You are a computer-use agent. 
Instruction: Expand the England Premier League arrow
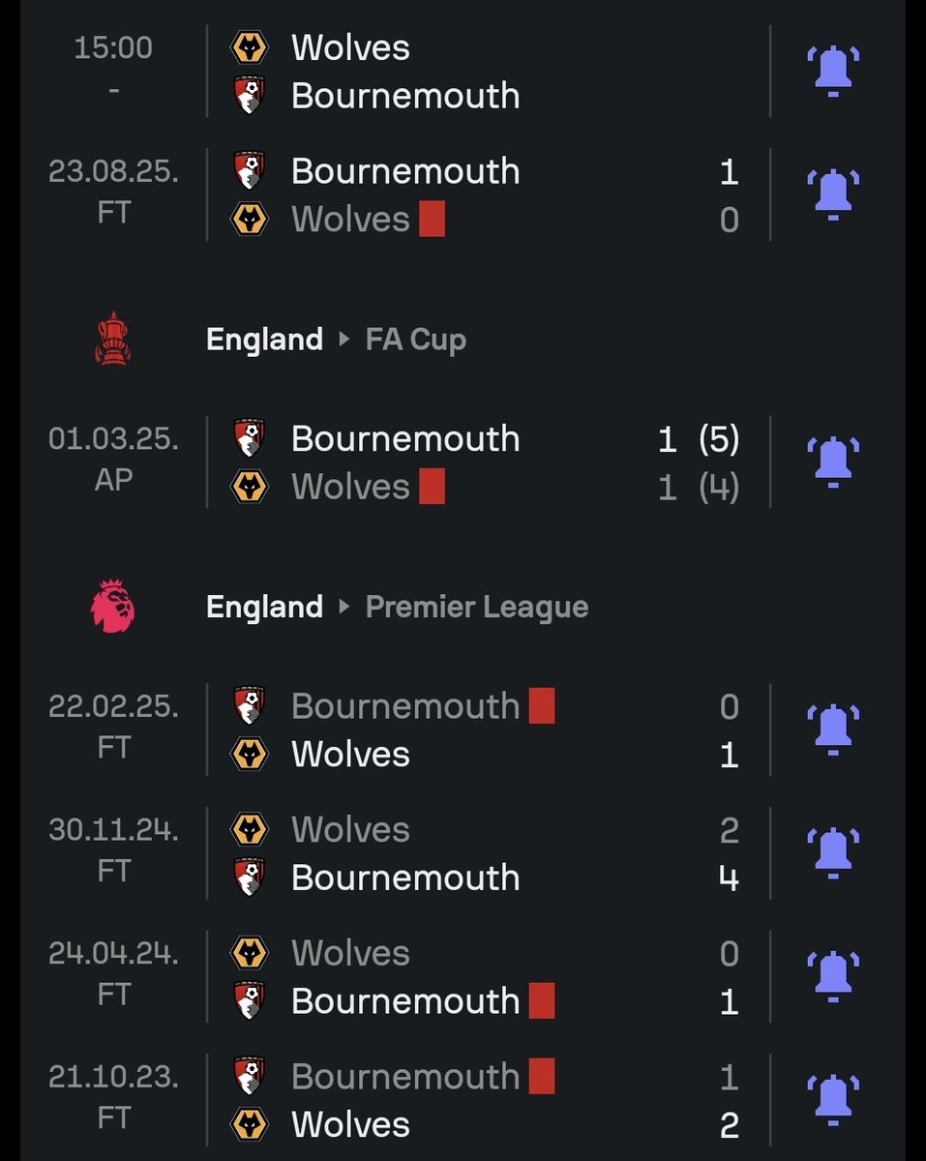click(x=344, y=608)
